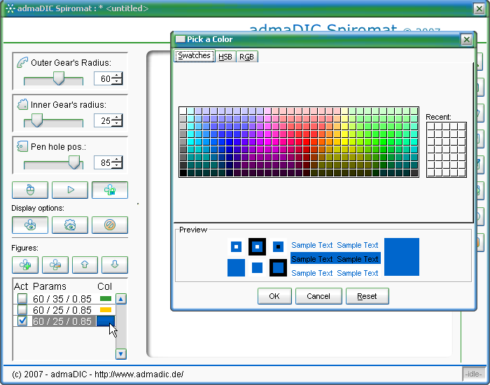The height and width of the screenshot is (385, 490).
Task: Click the Outer Gear's Radius gear icon
Action: pyautogui.click(x=22, y=62)
